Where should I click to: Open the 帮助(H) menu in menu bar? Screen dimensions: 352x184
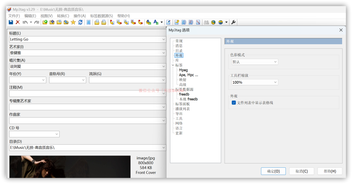[x=124, y=16]
